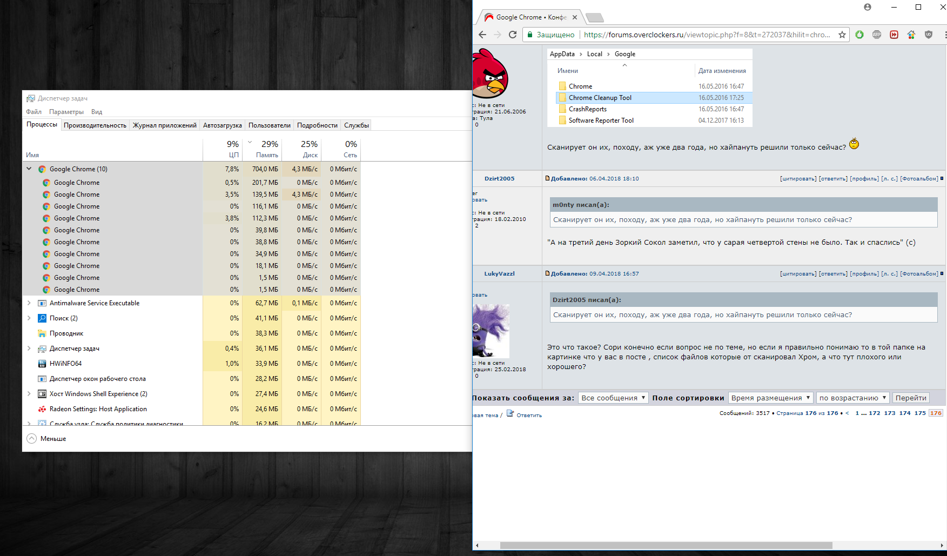Open the uBlock shield extension icon

click(x=929, y=35)
